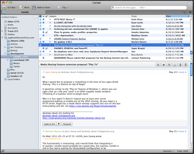Screen dimensions: 194x154
Task: Toggle read dot for GNOME3, SPARC64 message
Action: coord(43,48)
